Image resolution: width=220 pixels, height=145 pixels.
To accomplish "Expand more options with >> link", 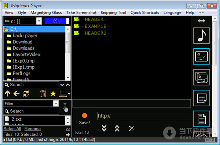I will [68, 129].
